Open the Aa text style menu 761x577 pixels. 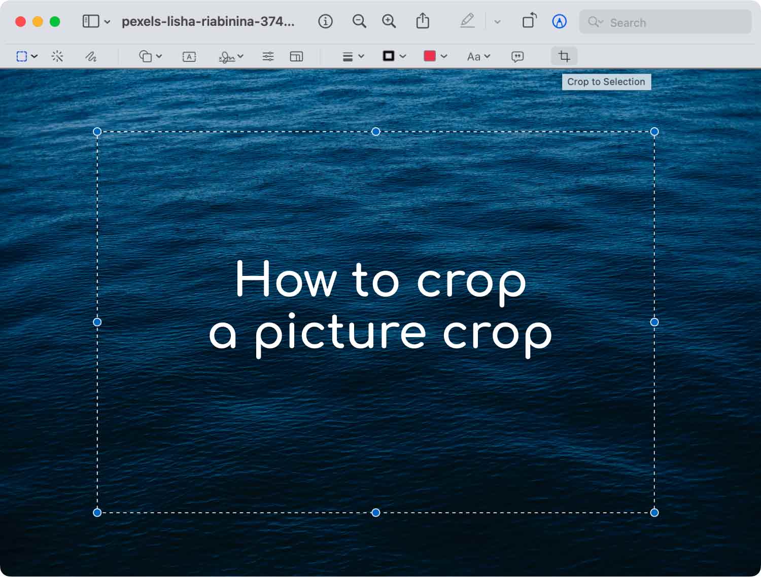tap(477, 56)
